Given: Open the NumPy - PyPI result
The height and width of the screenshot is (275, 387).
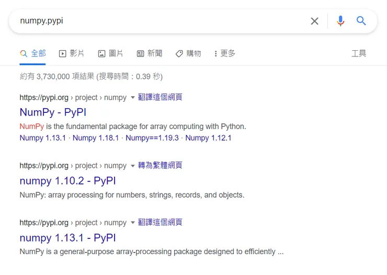Looking at the screenshot, I should pos(53,112).
